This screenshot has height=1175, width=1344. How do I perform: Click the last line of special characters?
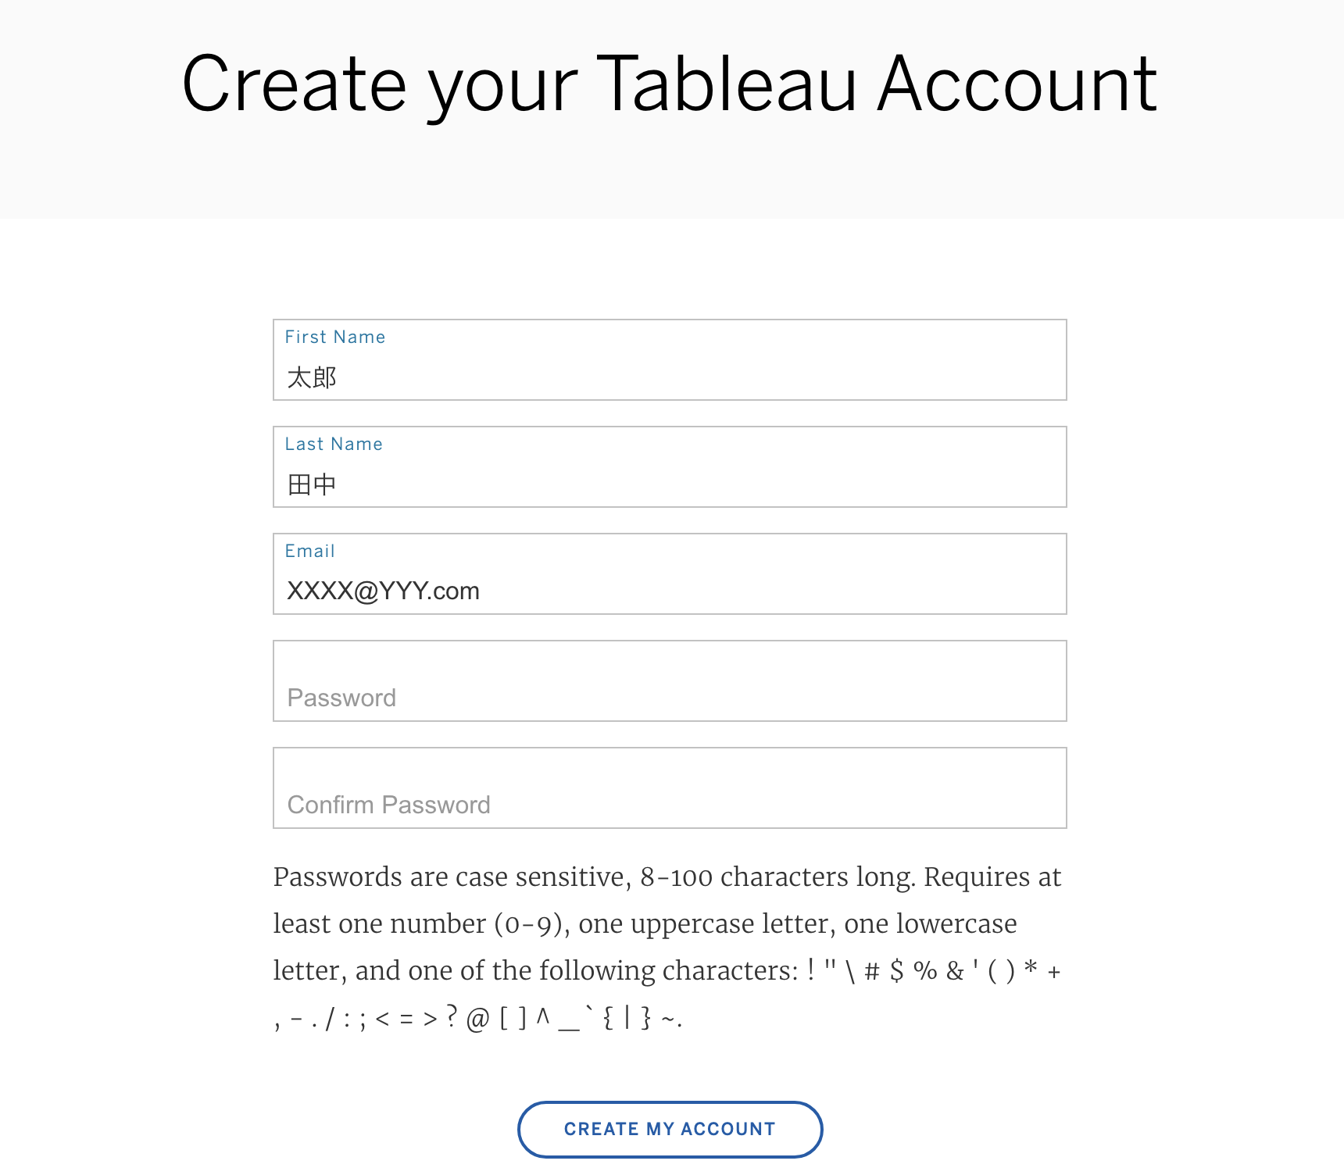coord(477,1018)
